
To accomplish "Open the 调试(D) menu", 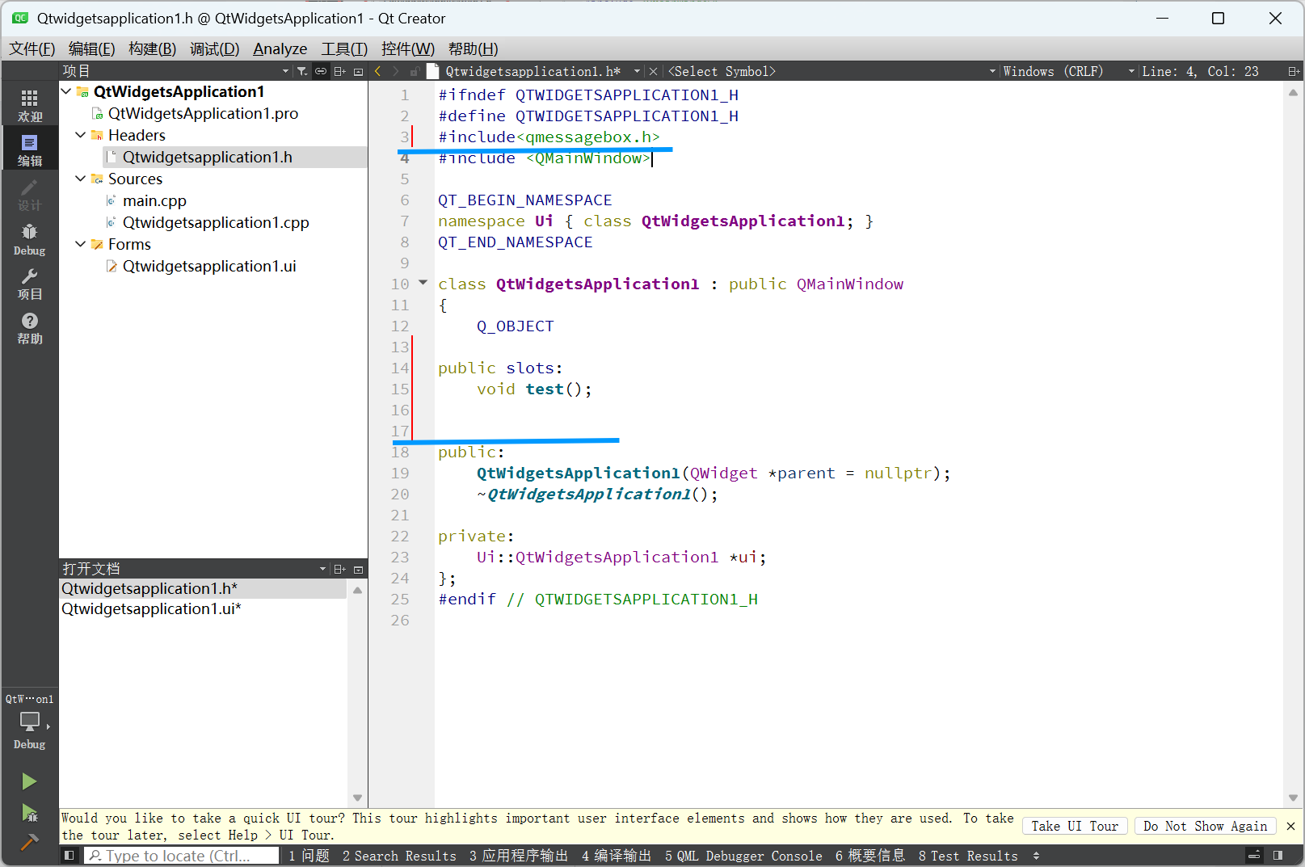I will click(214, 49).
